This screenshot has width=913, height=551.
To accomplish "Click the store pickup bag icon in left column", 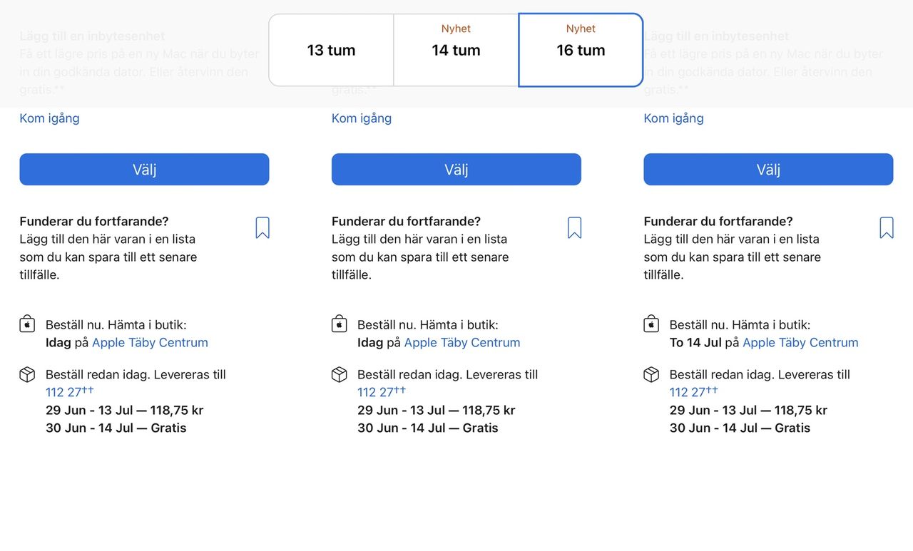I will pyautogui.click(x=27, y=324).
